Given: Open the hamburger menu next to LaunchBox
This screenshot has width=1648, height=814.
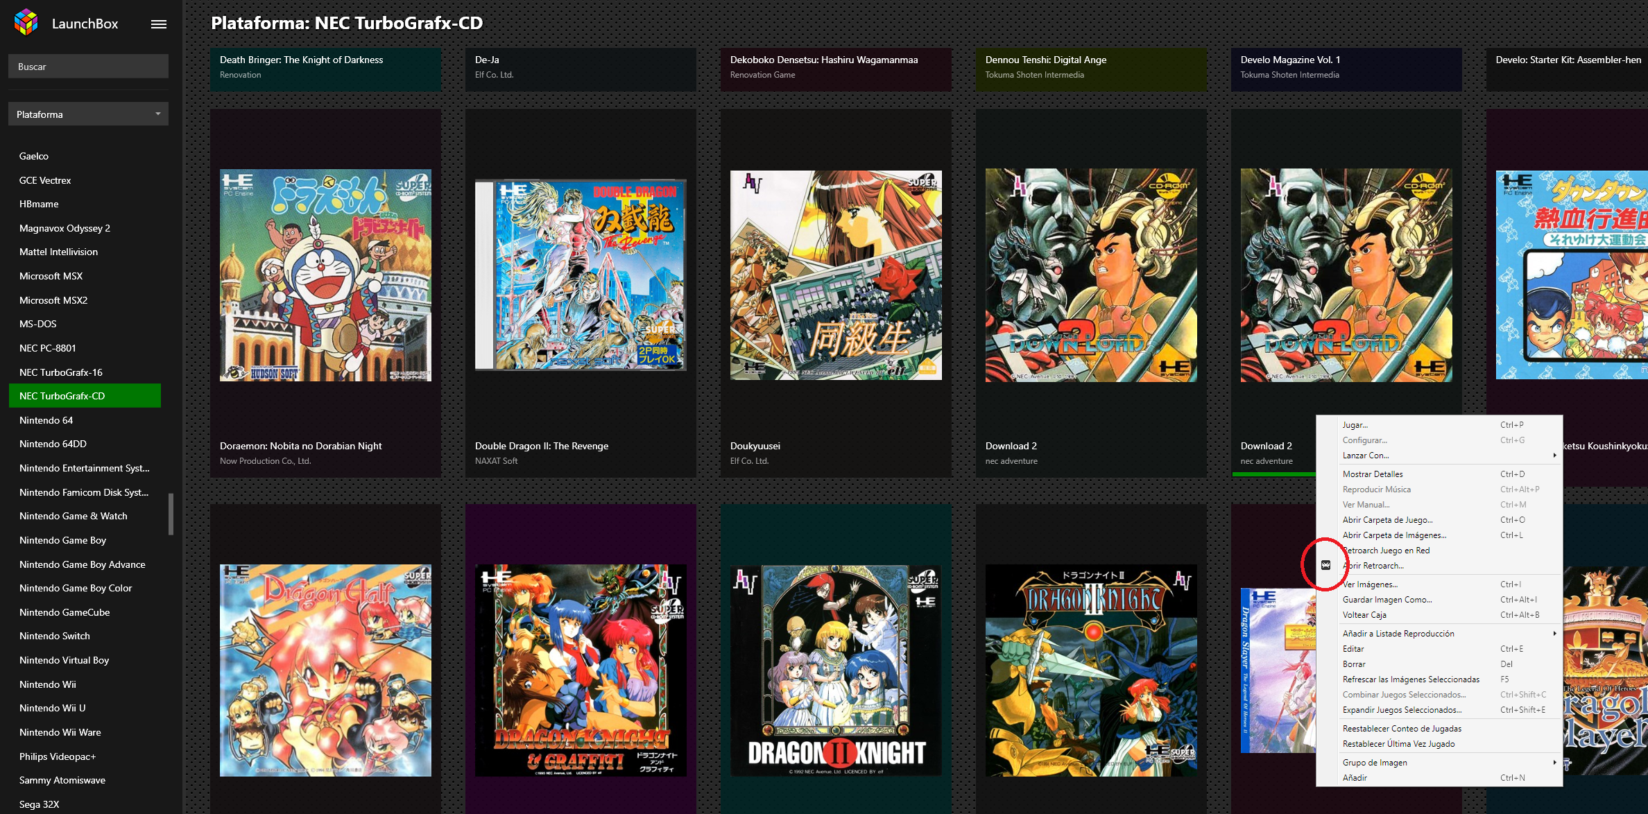Looking at the screenshot, I should tap(159, 24).
